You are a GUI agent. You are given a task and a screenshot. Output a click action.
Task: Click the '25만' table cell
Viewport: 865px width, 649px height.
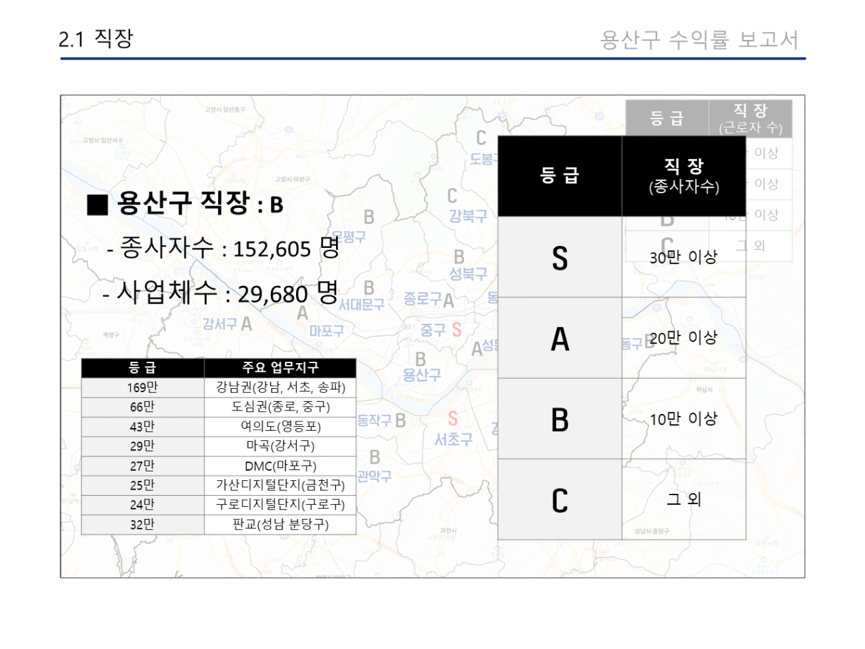pyautogui.click(x=143, y=486)
